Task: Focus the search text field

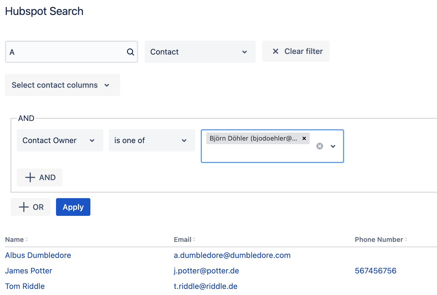Action: click(x=67, y=52)
